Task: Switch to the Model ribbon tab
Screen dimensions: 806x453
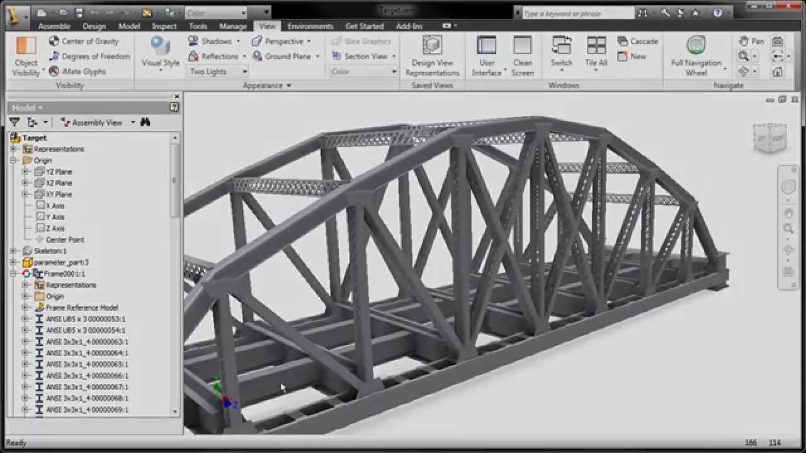Action: (129, 26)
